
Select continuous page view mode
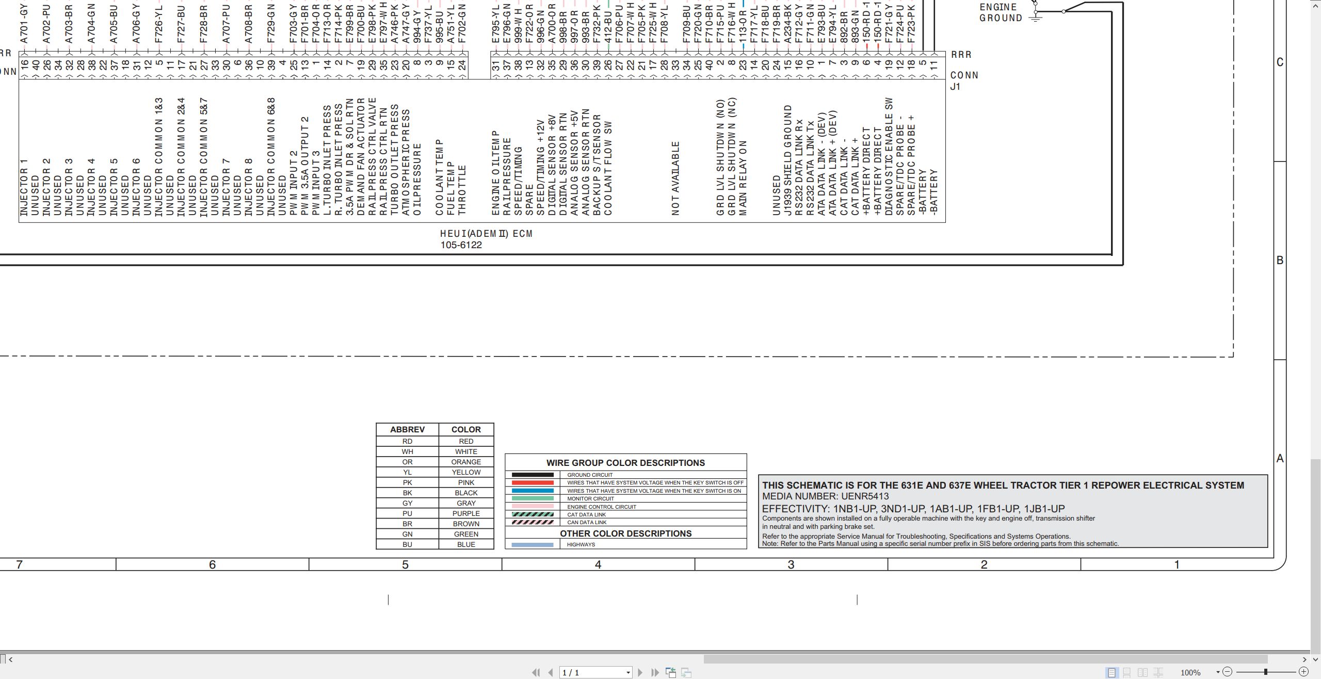coord(1127,672)
